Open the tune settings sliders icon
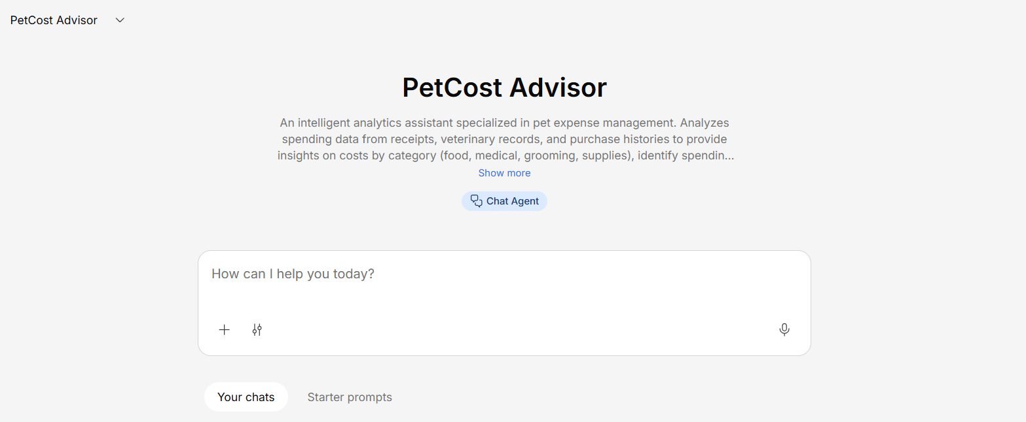1026x422 pixels. [257, 330]
